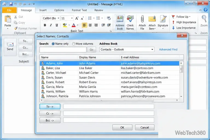Open the Attach Item menu
210x140 pixels.
[x=152, y=23]
